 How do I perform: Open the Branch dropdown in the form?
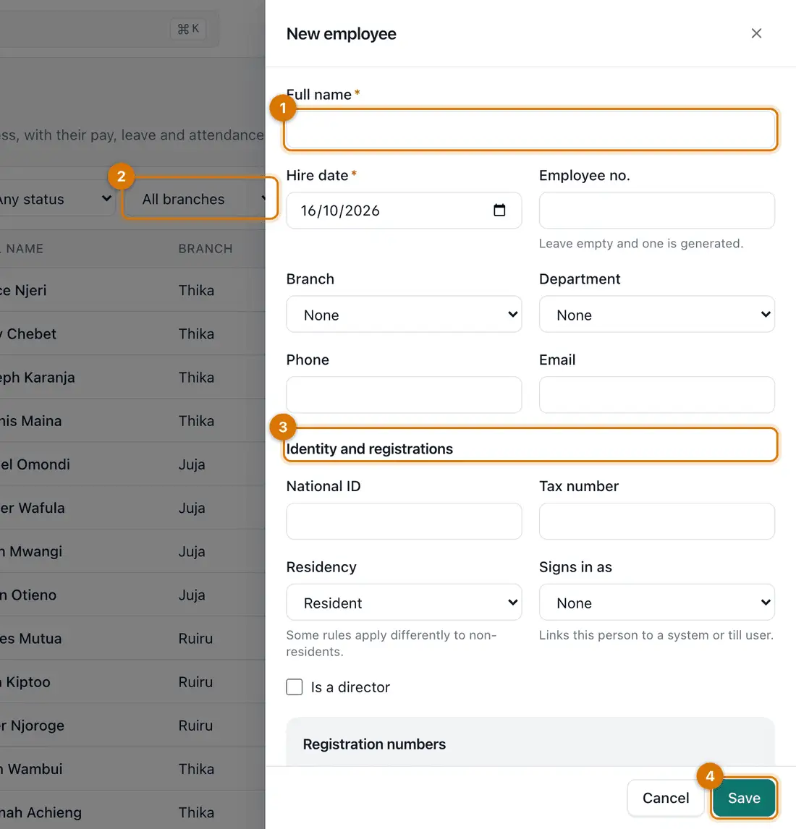pos(404,315)
